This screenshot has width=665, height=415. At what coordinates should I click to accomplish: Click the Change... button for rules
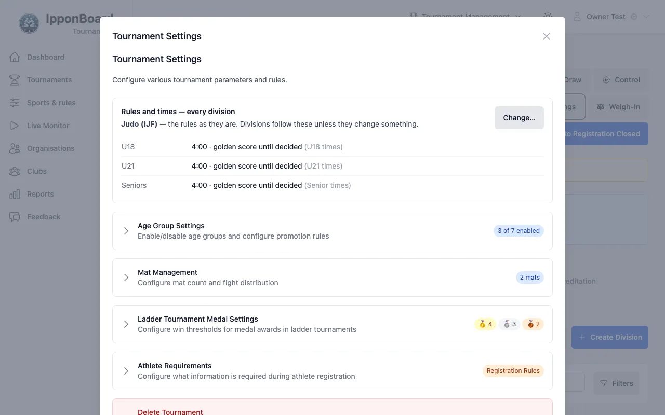tap(519, 118)
